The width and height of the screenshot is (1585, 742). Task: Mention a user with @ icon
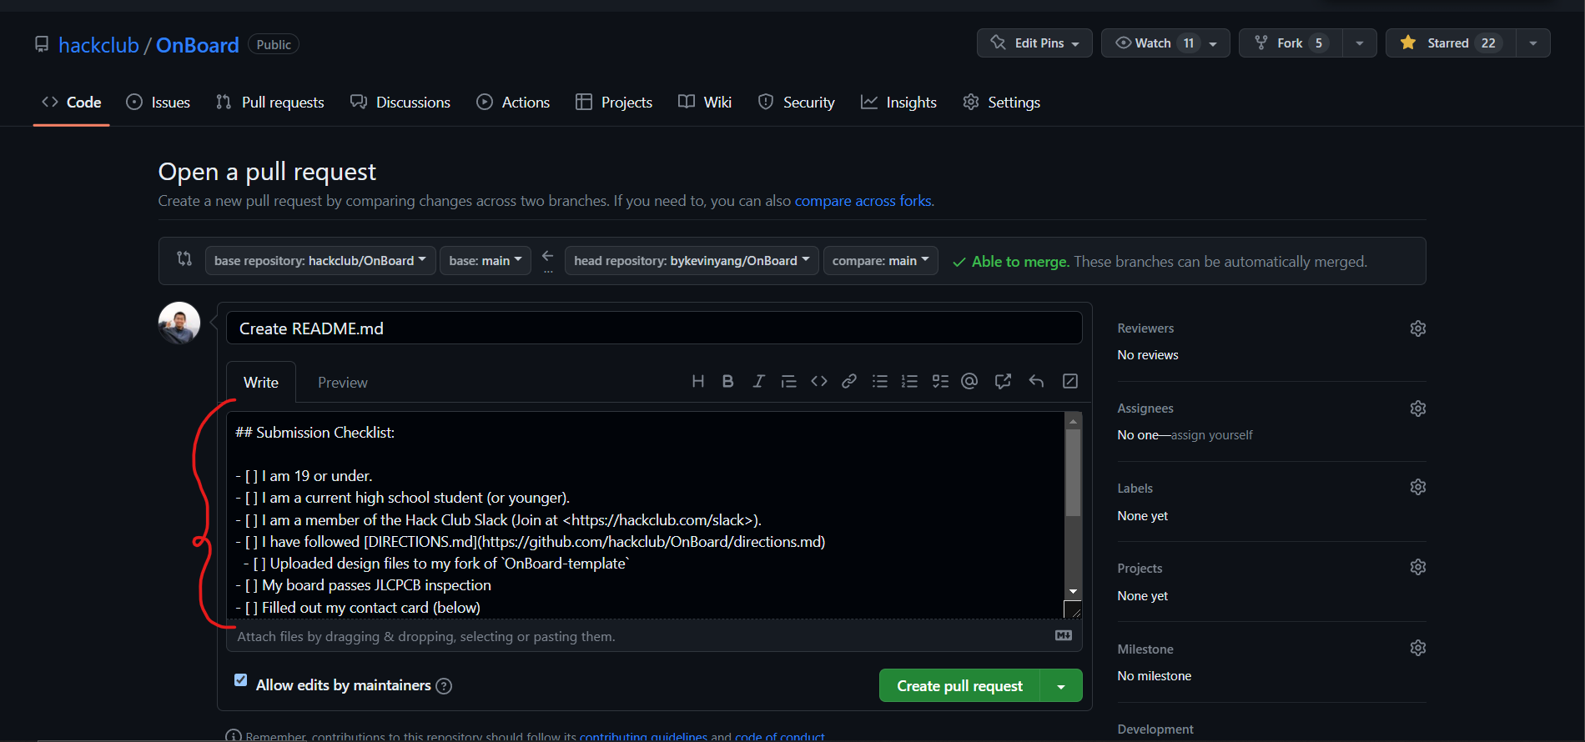pyautogui.click(x=969, y=381)
